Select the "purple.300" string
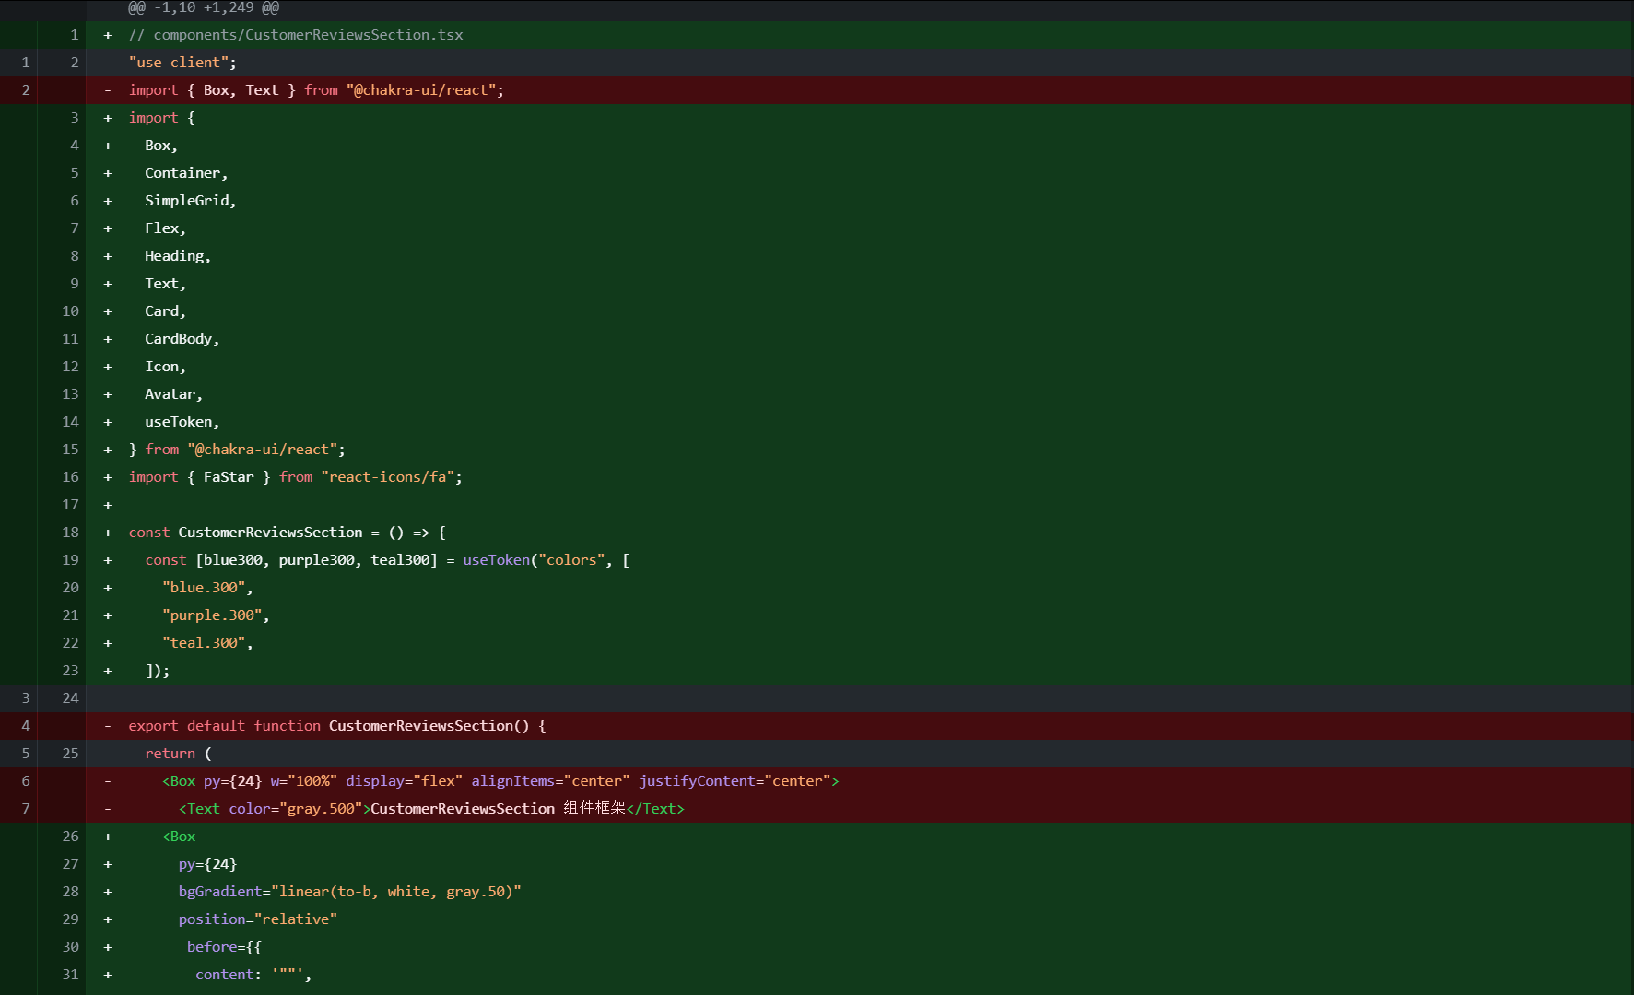 pos(212,615)
